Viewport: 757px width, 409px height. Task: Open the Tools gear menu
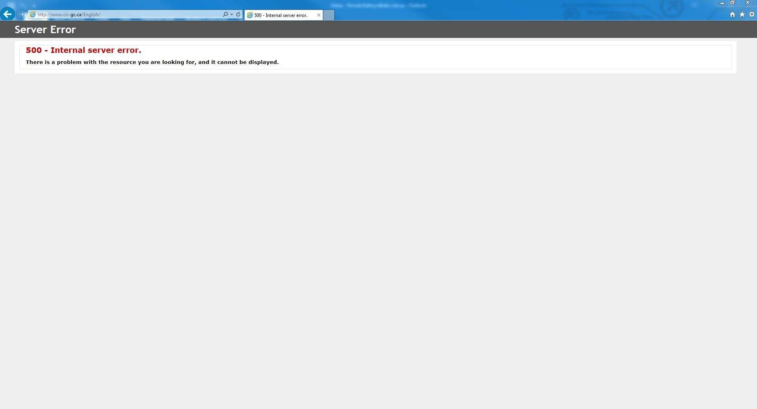tap(751, 14)
